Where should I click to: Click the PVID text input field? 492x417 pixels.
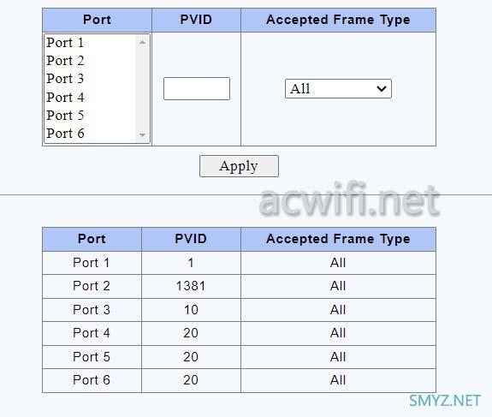click(x=197, y=88)
